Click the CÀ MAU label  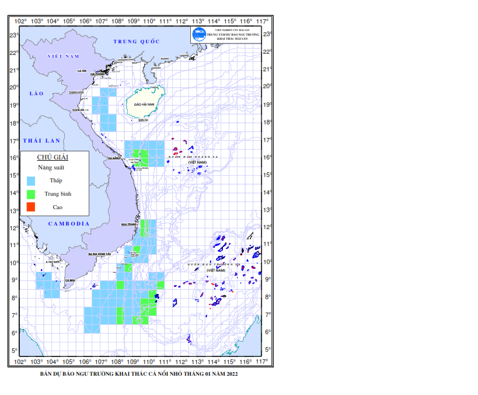pos(70,280)
